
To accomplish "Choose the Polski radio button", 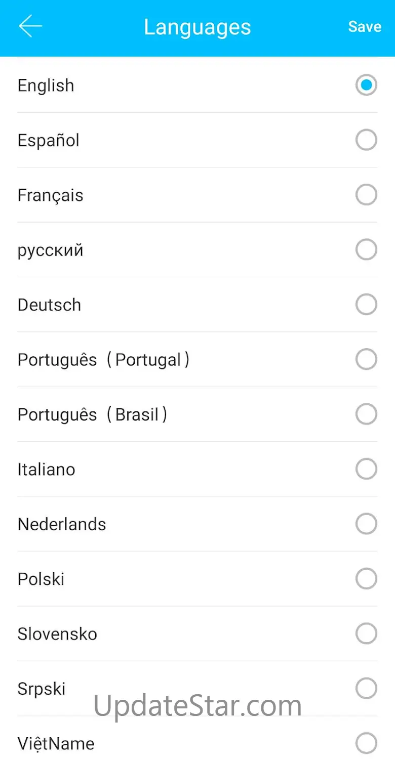I will [366, 579].
